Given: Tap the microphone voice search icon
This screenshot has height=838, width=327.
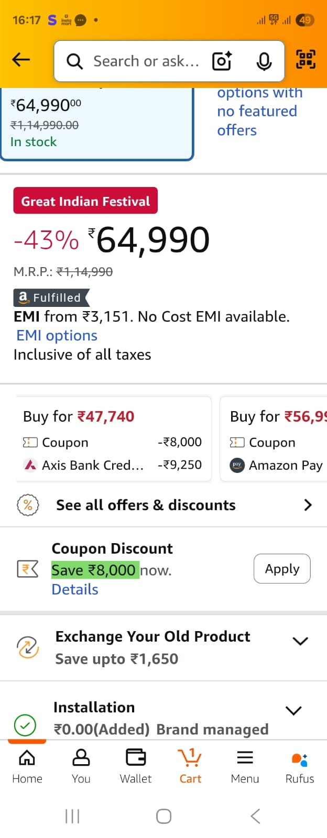Looking at the screenshot, I should point(264,61).
